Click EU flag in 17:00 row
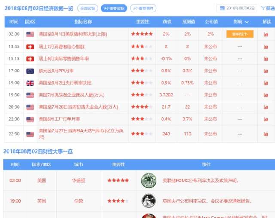This screenshot has width=275, height=218. (x=30, y=71)
